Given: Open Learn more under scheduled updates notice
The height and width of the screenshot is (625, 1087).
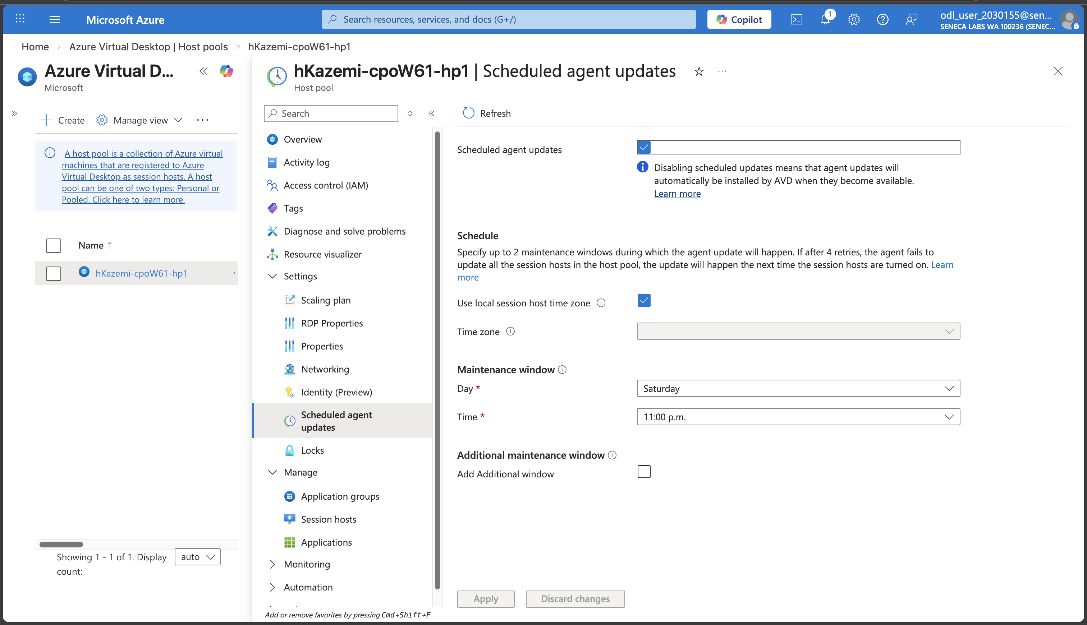Looking at the screenshot, I should click(x=677, y=194).
